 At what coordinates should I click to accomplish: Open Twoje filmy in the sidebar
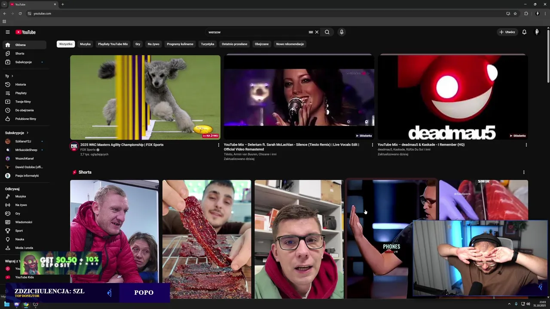pyautogui.click(x=25, y=101)
